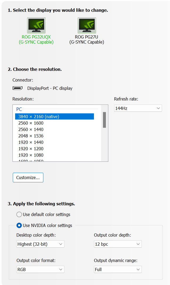Click the ROG PG27U (G-SYNC Capable) label
170x285 pixels.
[87, 40]
